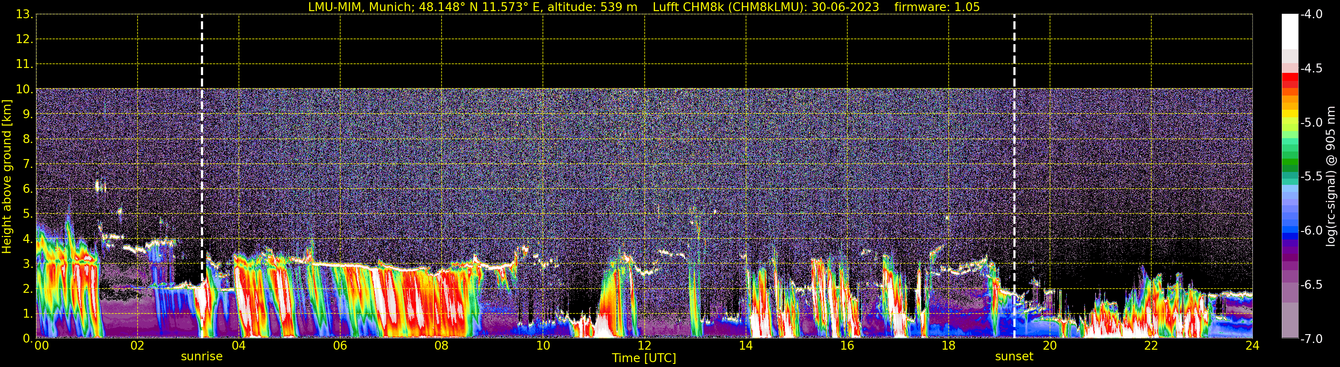Click the "18" tick label on the time axis
The height and width of the screenshot is (367, 1340).
coord(949,346)
